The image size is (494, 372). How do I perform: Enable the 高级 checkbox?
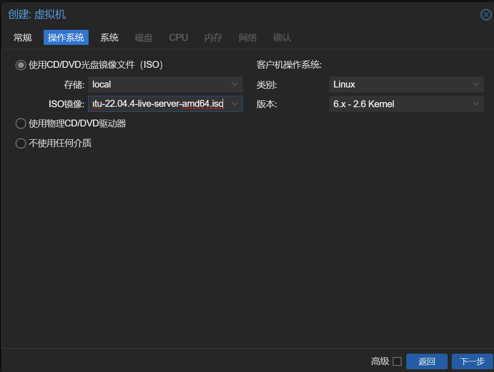tap(397, 361)
